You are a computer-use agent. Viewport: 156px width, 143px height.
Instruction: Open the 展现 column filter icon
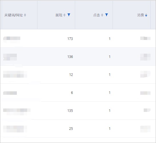point(69,15)
